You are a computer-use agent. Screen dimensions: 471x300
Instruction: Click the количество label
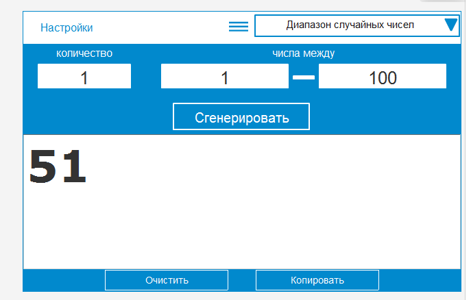84,53
